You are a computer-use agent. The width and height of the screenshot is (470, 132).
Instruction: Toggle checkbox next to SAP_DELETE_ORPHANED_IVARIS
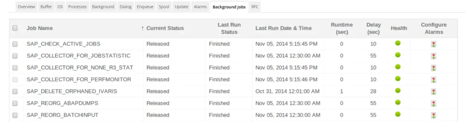coord(15,91)
